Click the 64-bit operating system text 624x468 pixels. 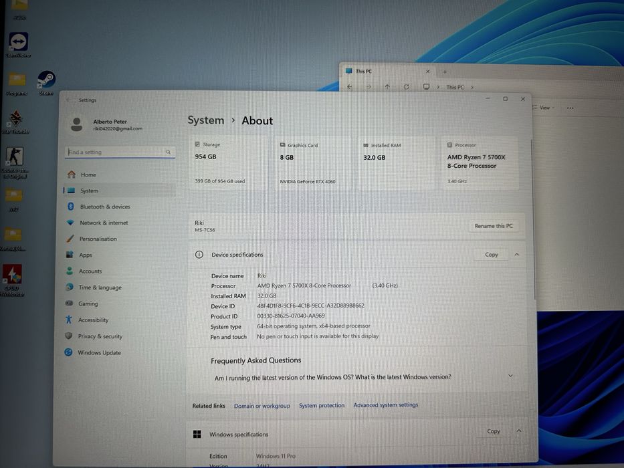click(x=314, y=326)
